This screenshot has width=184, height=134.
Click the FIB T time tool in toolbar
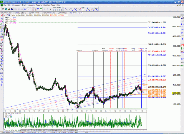96,9
